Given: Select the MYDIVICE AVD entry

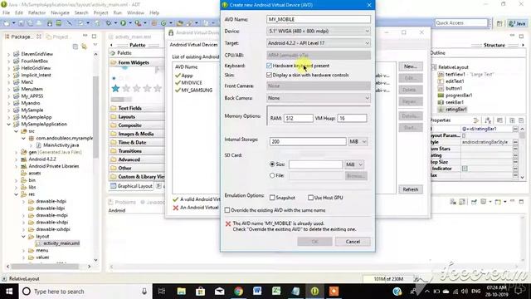Looking at the screenshot, I should coord(192,83).
